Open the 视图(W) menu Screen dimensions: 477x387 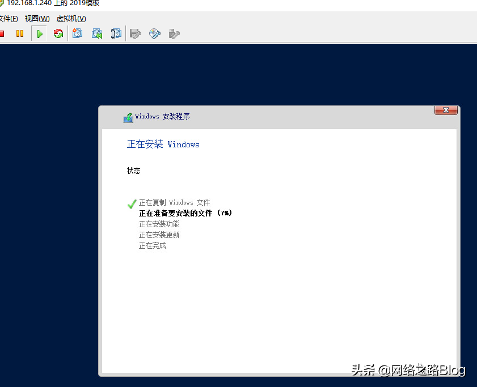pos(37,19)
